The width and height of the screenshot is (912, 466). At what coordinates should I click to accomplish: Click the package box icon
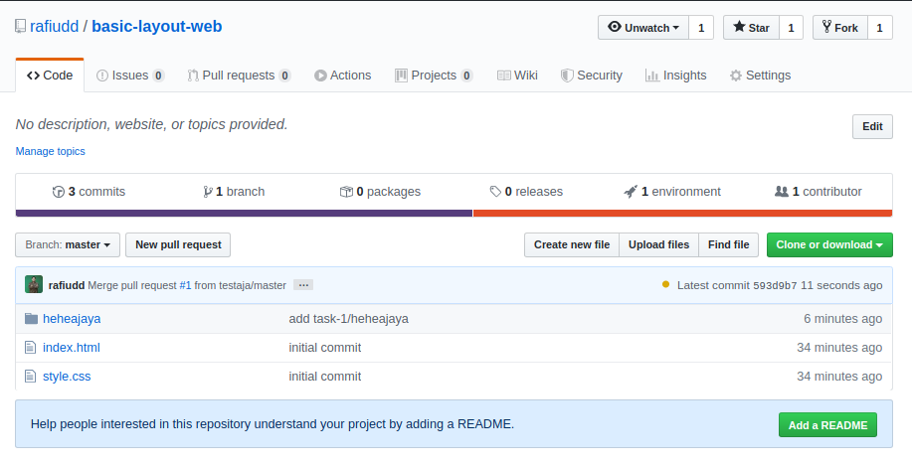pos(346,192)
